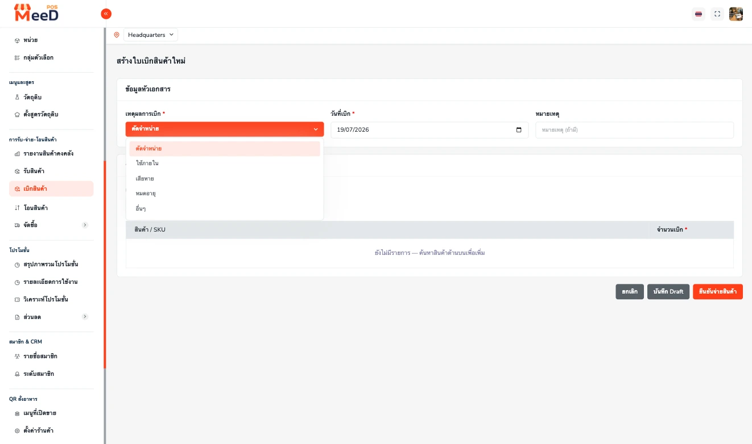Open the Thai flag language selector

699,14
